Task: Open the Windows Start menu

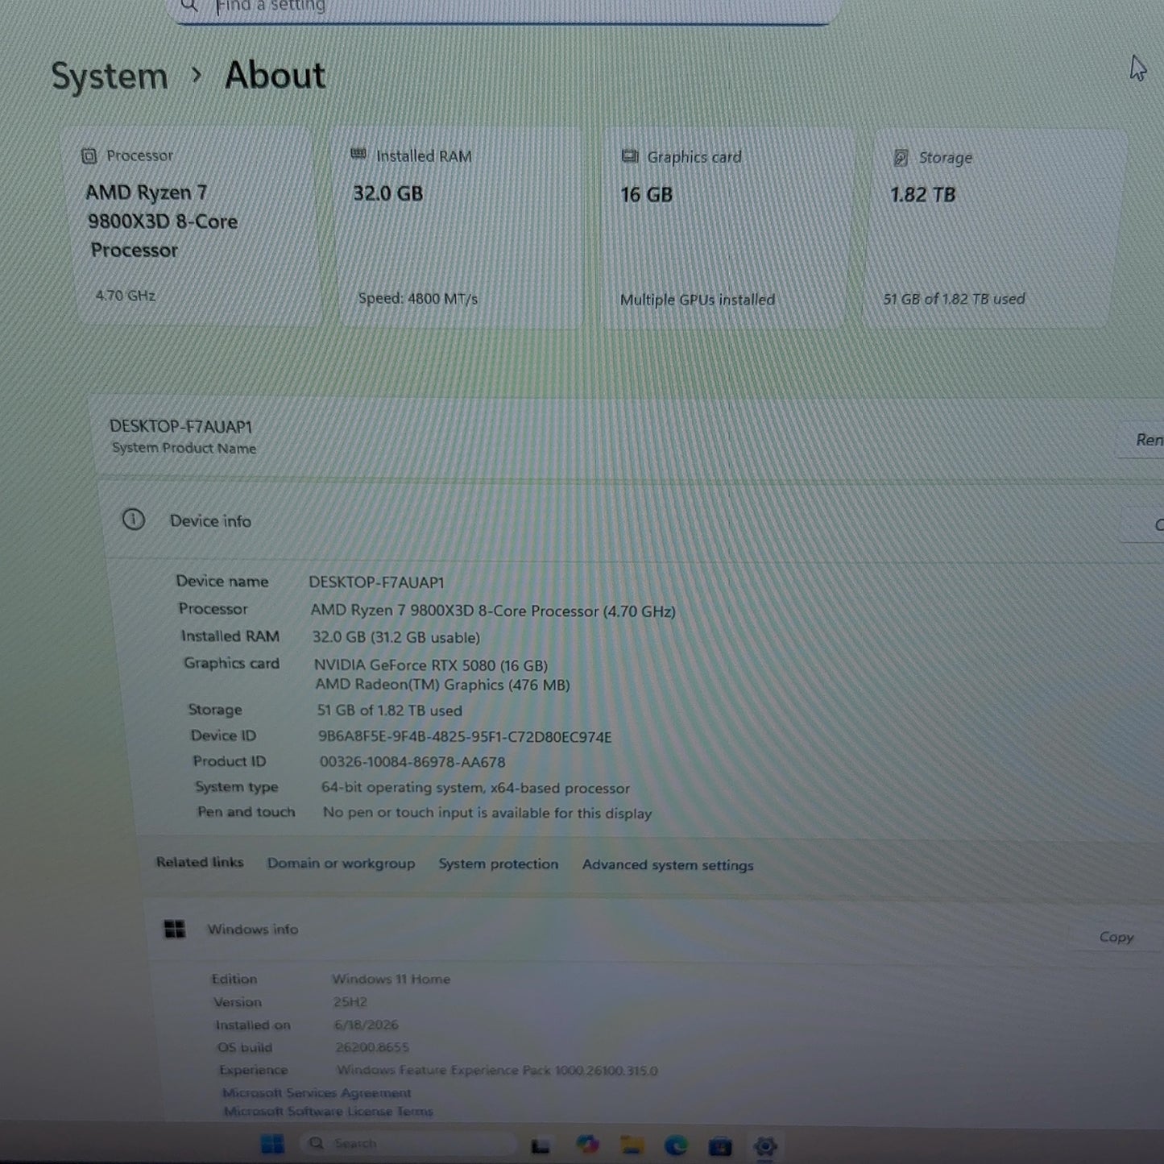Action: point(272,1144)
